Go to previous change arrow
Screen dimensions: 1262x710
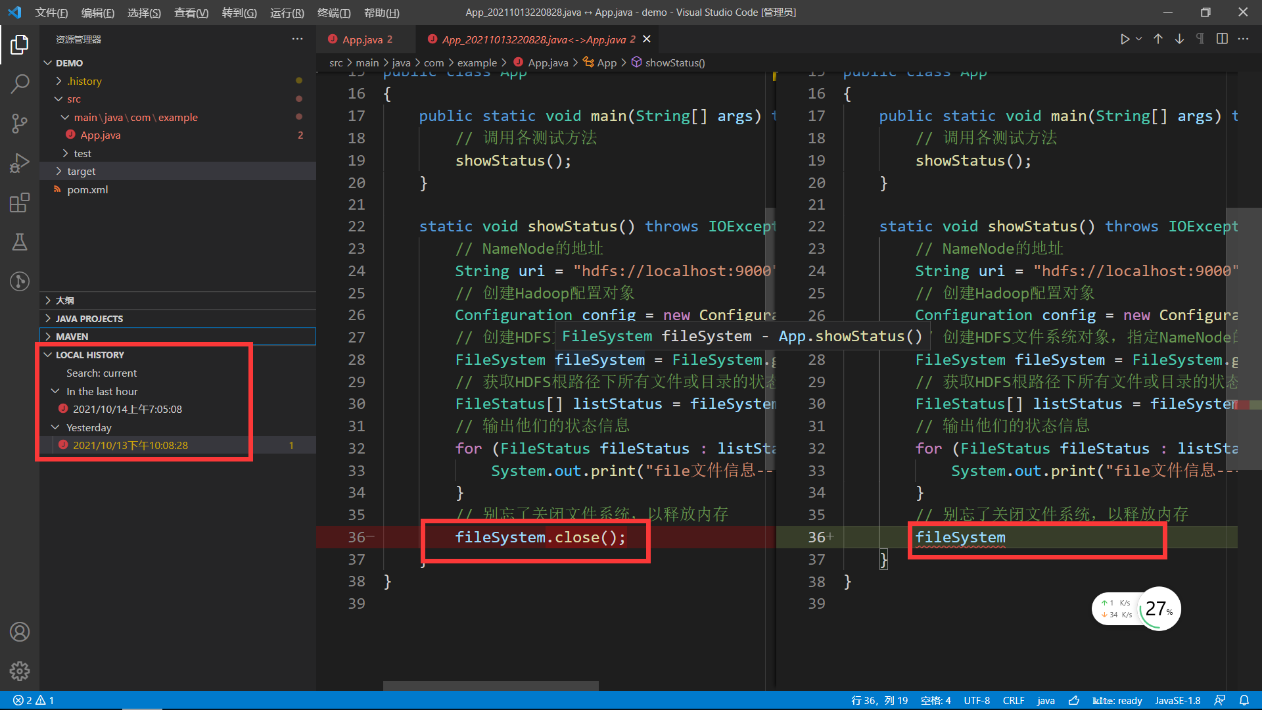click(1158, 39)
